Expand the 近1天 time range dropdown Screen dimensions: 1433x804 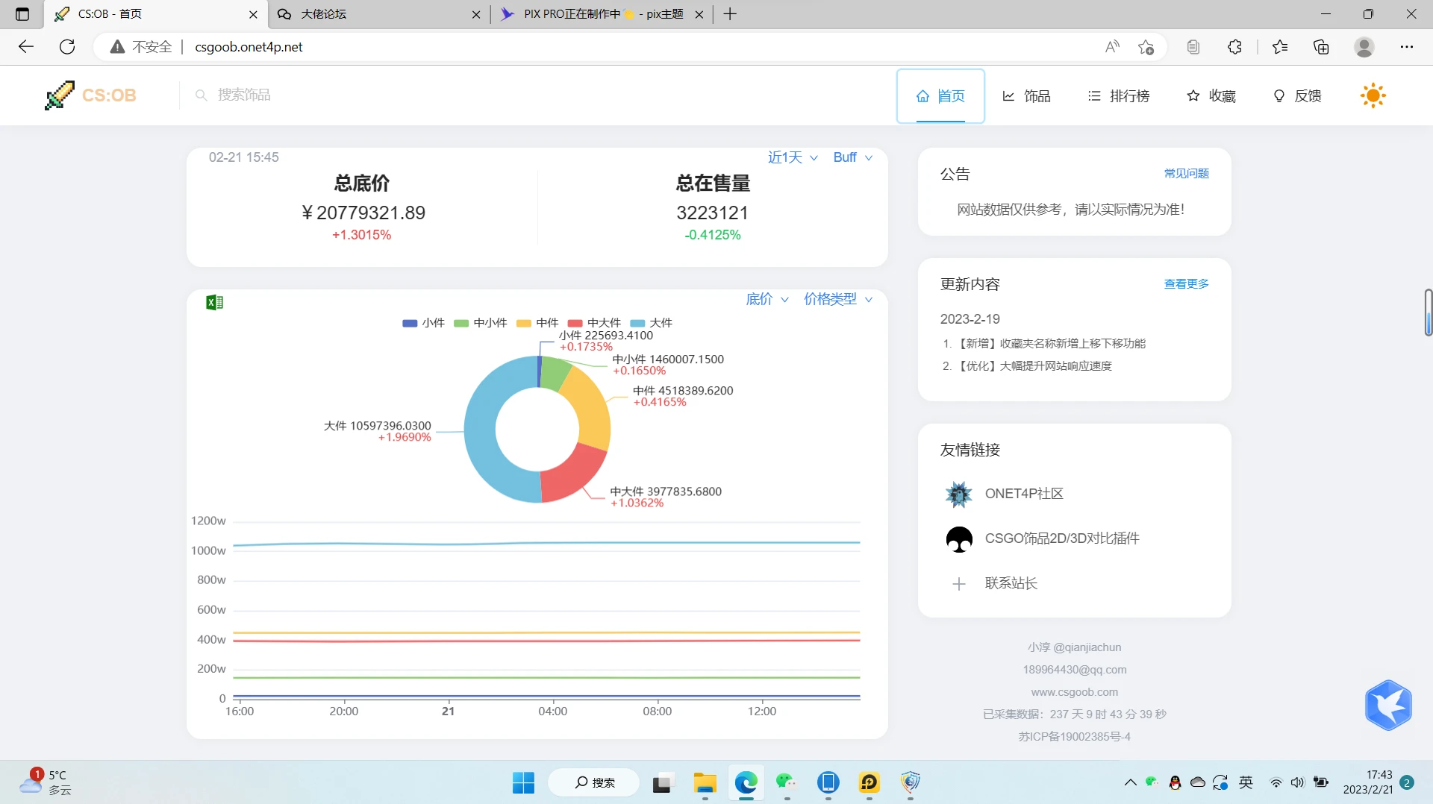point(793,157)
